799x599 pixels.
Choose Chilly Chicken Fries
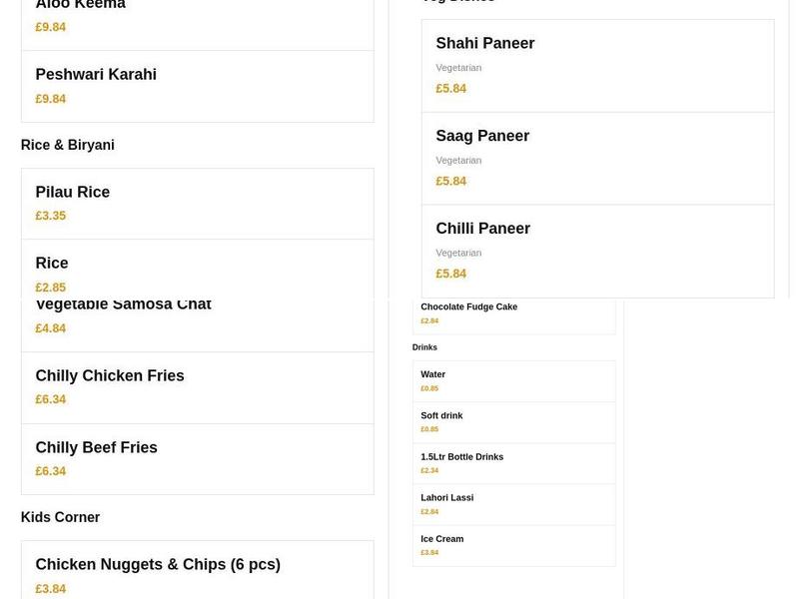(x=110, y=375)
